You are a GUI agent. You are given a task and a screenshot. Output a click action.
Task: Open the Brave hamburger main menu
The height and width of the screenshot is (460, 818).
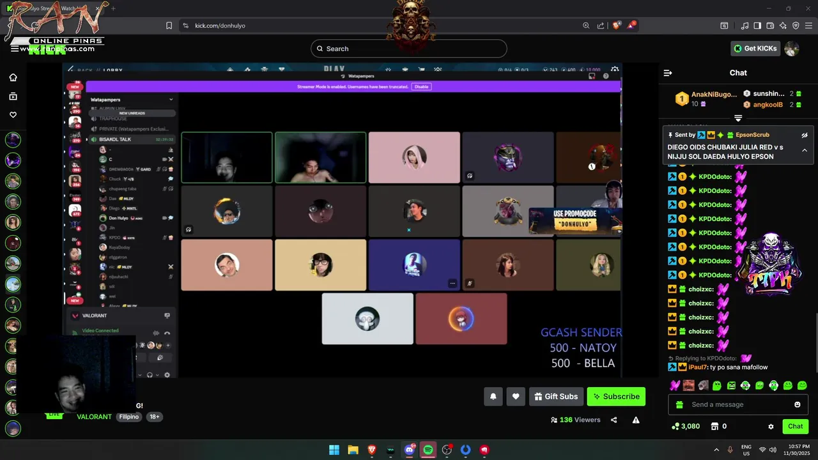pos(808,26)
